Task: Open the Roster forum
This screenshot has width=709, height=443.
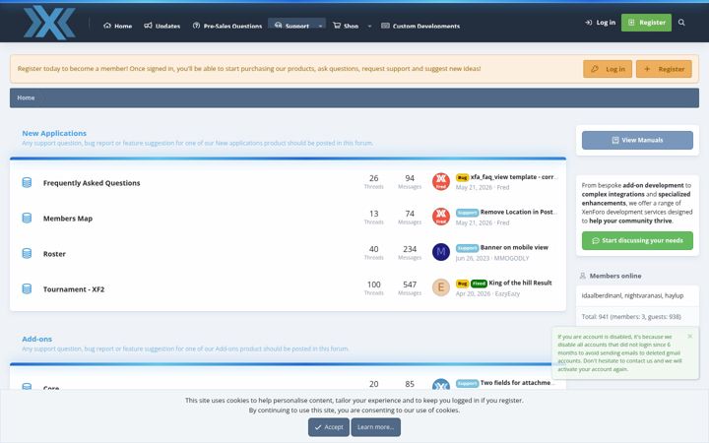Action: [54, 254]
